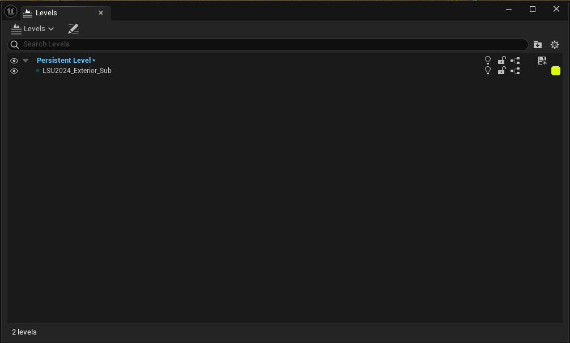Lock the LSU2024_Exterior_Sub padlock icon
Screen dimensions: 570x343
pos(501,70)
